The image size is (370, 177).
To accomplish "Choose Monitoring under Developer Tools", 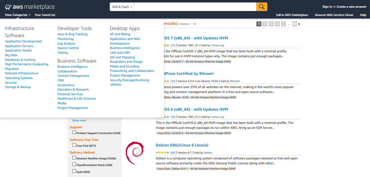I will tap(65, 39).
